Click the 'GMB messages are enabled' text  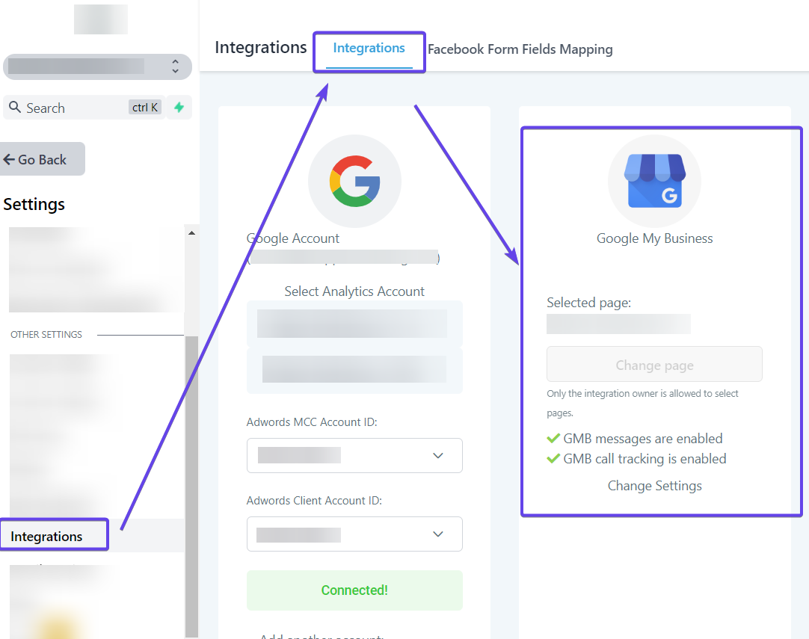[x=643, y=439]
